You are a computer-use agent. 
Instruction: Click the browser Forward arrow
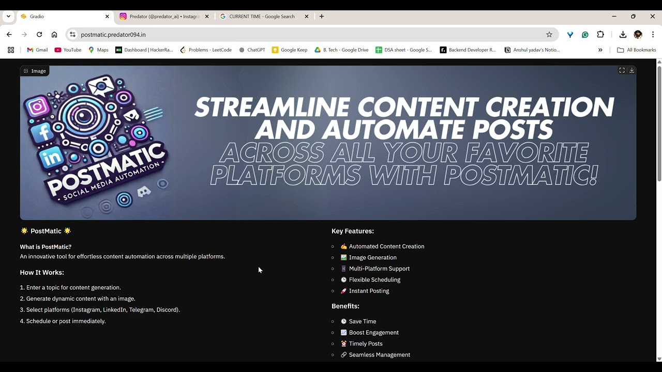[x=24, y=35]
